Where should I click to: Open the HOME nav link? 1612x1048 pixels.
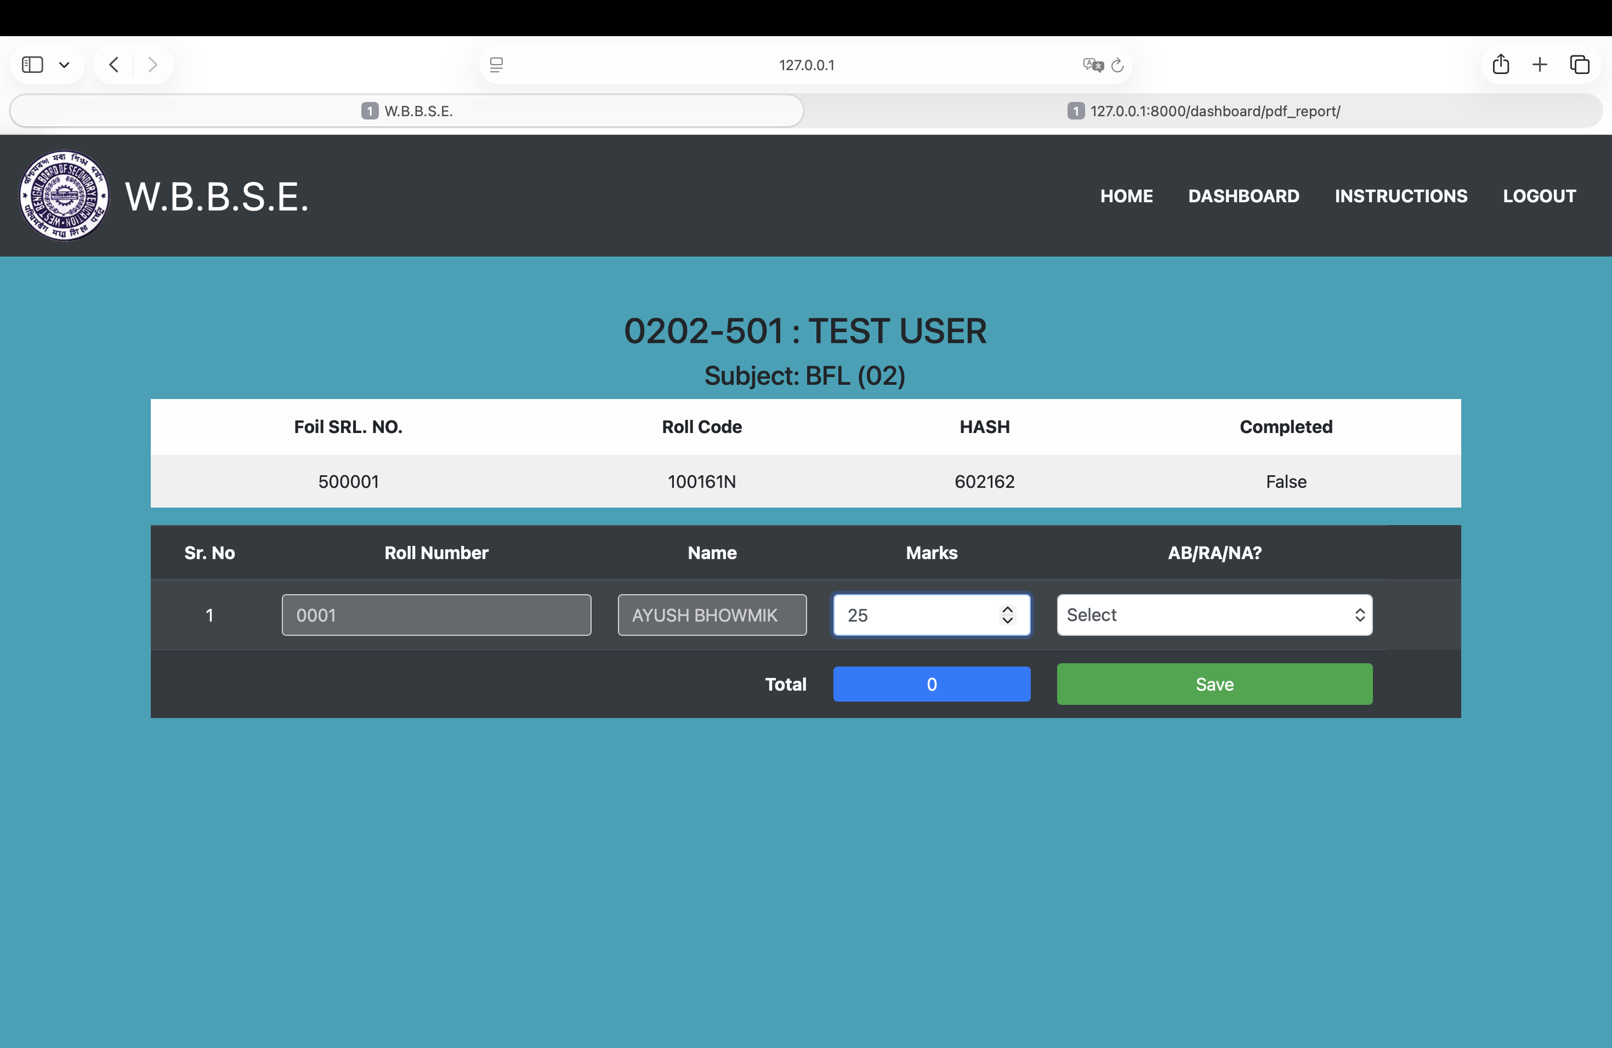1126,196
